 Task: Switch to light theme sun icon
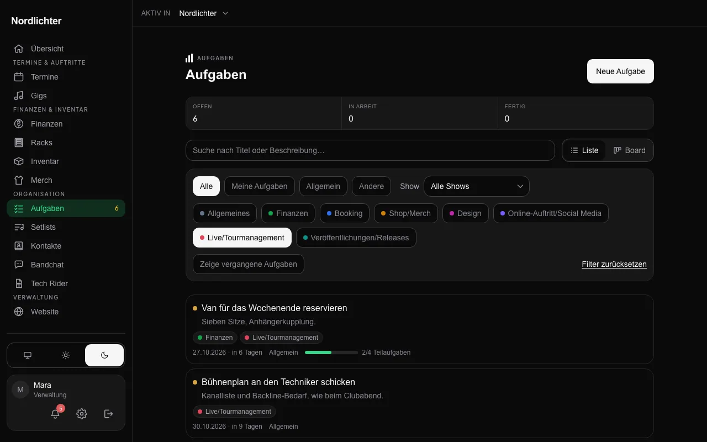(x=66, y=355)
